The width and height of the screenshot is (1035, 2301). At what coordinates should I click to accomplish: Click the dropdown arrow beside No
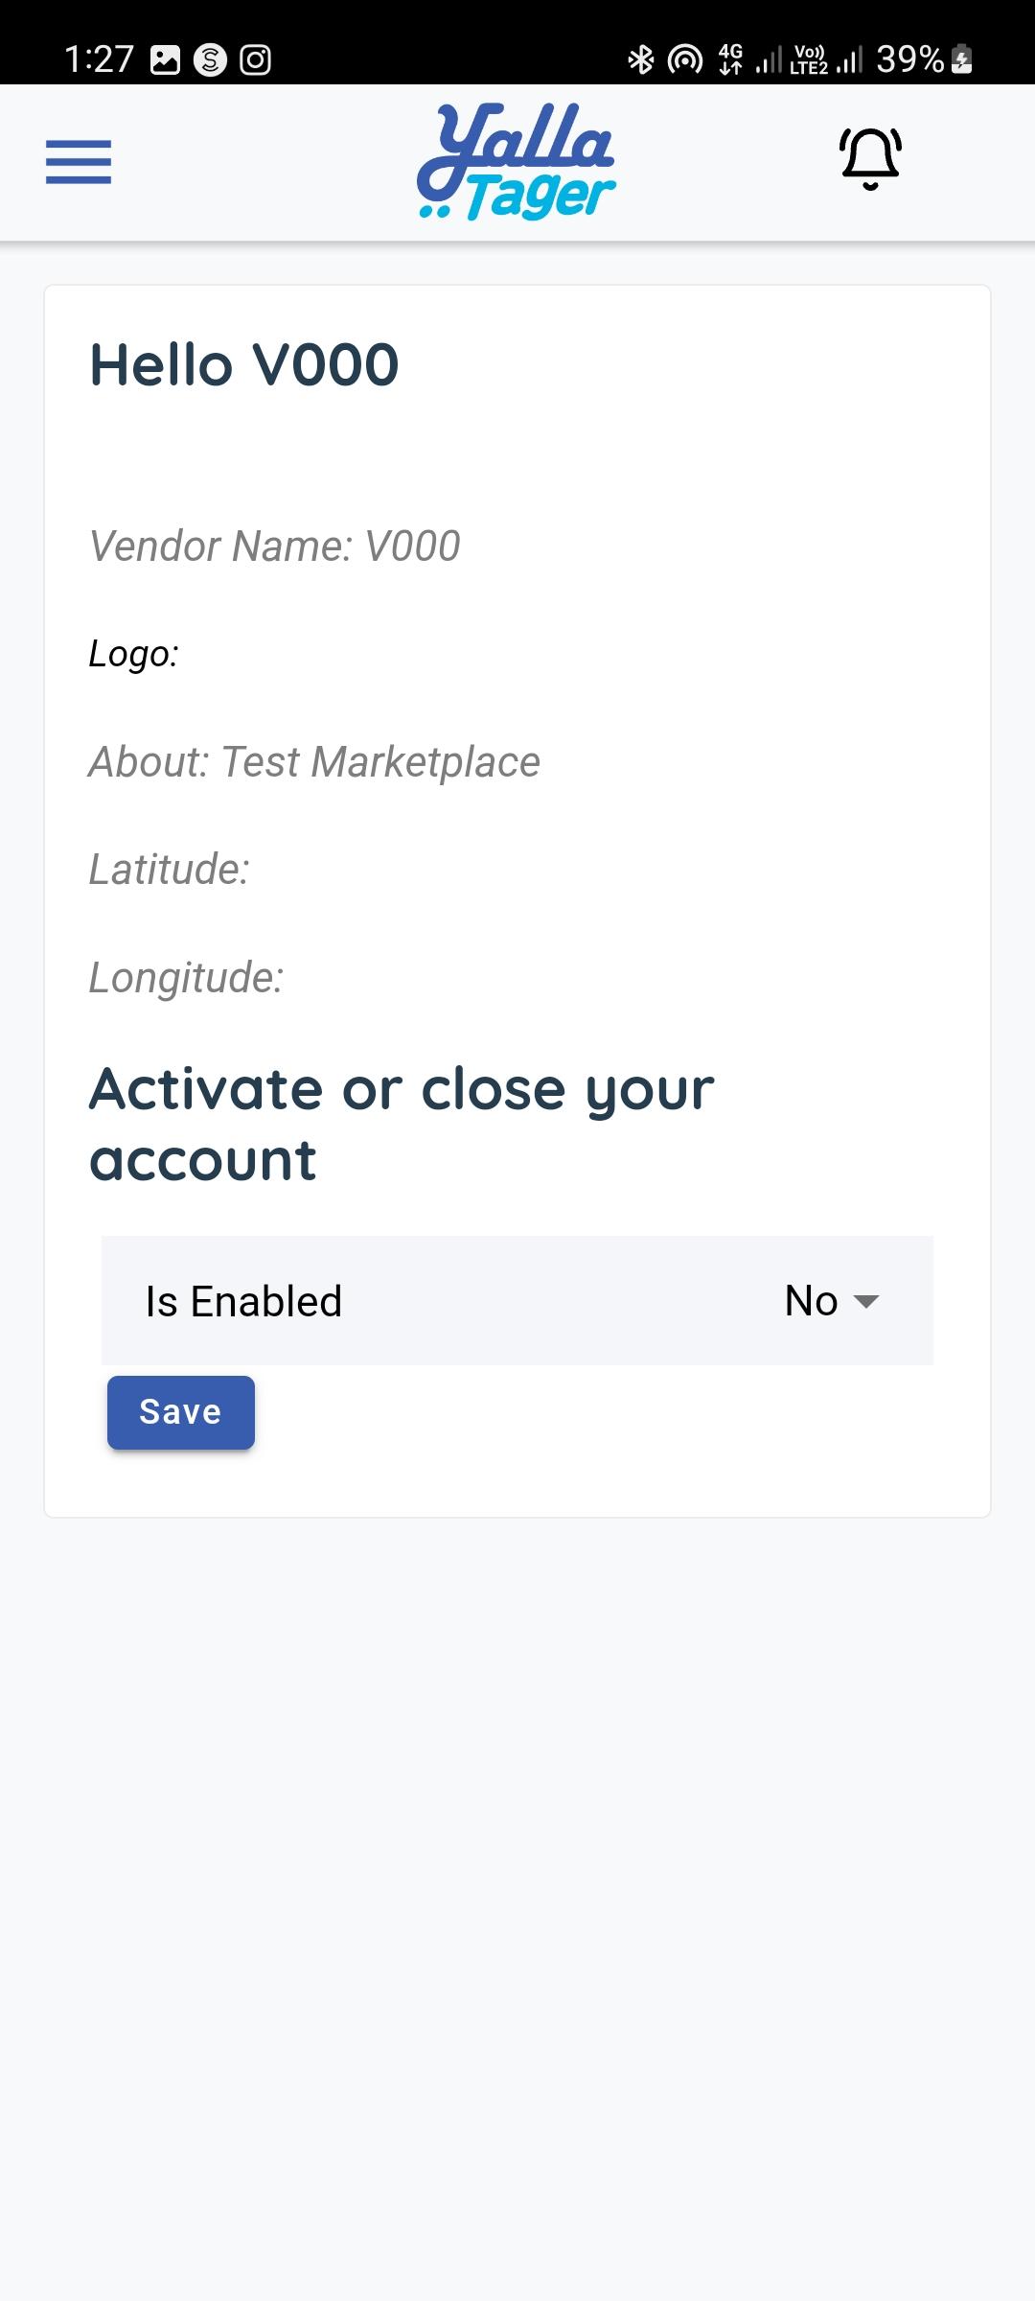pyautogui.click(x=866, y=1302)
